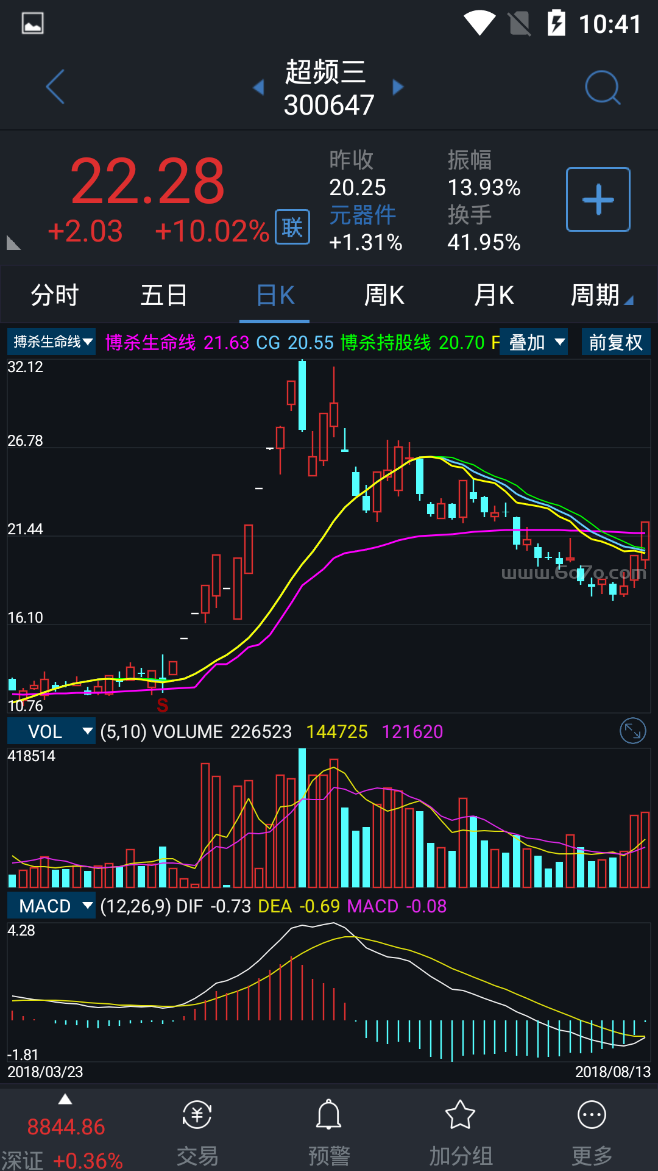The height and width of the screenshot is (1171, 658).
Task: Expand index bar with up triangle
Action: pos(65,1100)
